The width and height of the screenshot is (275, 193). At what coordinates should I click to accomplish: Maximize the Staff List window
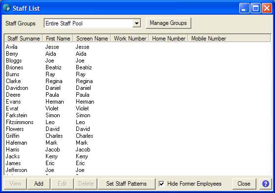[x=255, y=8]
